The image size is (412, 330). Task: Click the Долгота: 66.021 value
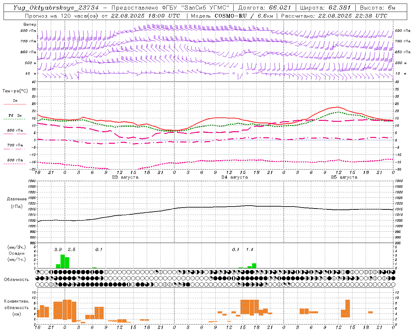[x=265, y=8]
